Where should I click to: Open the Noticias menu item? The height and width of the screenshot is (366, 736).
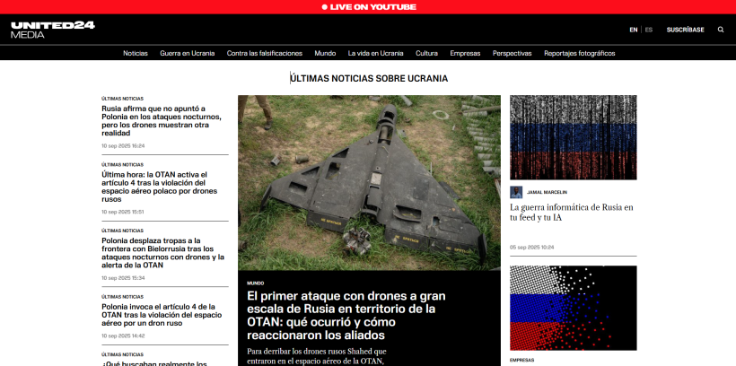point(136,53)
